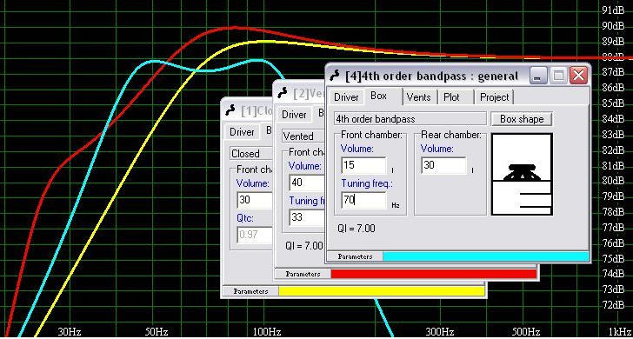Viewport: 633px width, 339px height.
Task: Open the Driver tab in bandpass window
Action: [x=346, y=97]
